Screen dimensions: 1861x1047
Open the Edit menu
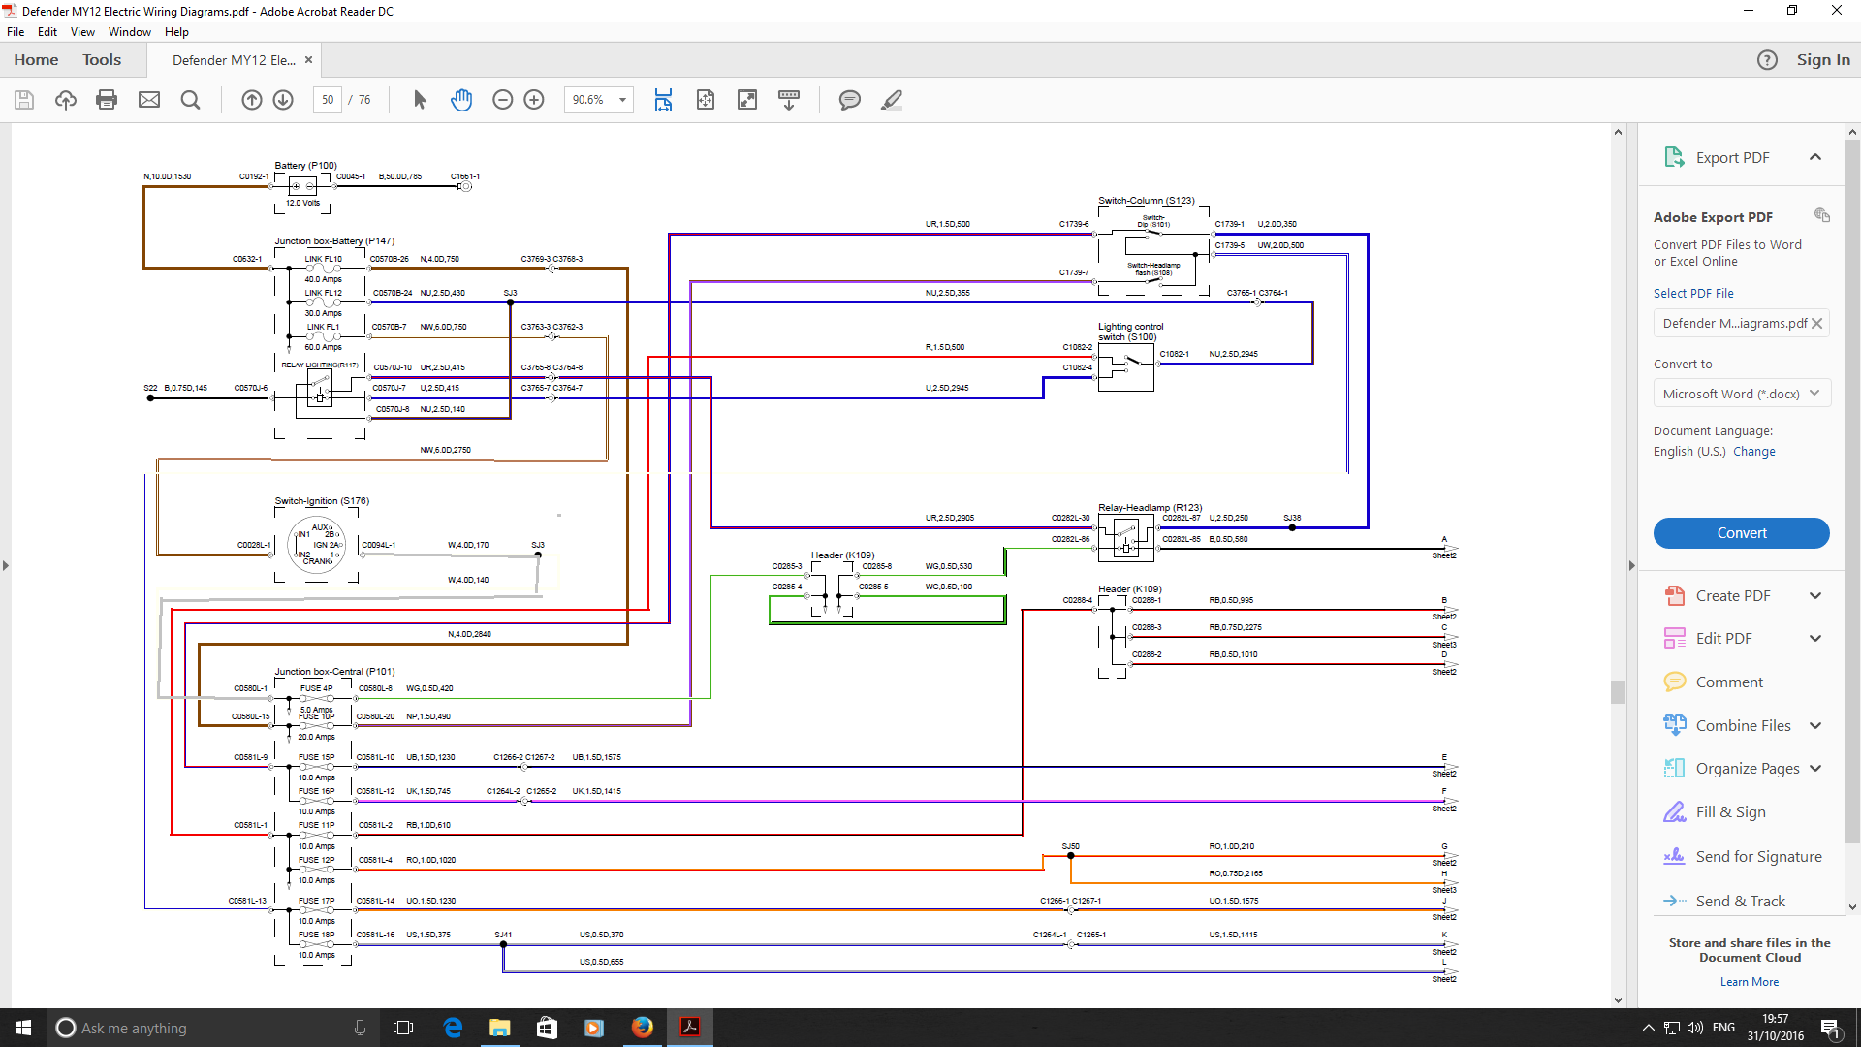[47, 32]
